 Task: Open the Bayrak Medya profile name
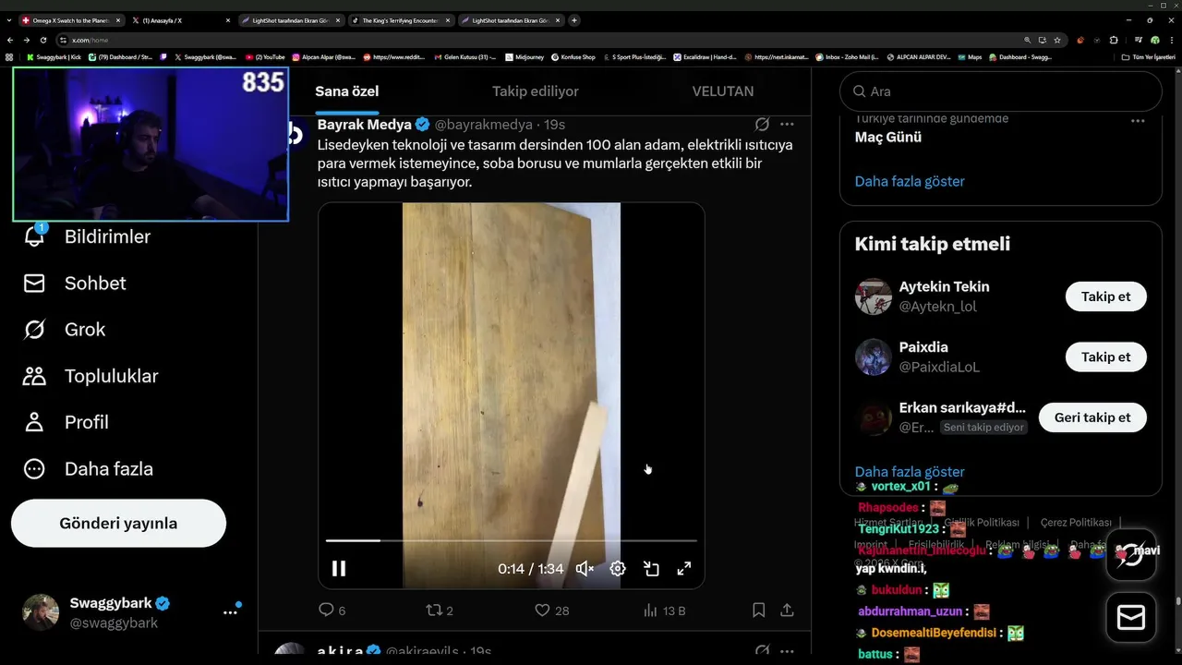(x=365, y=124)
